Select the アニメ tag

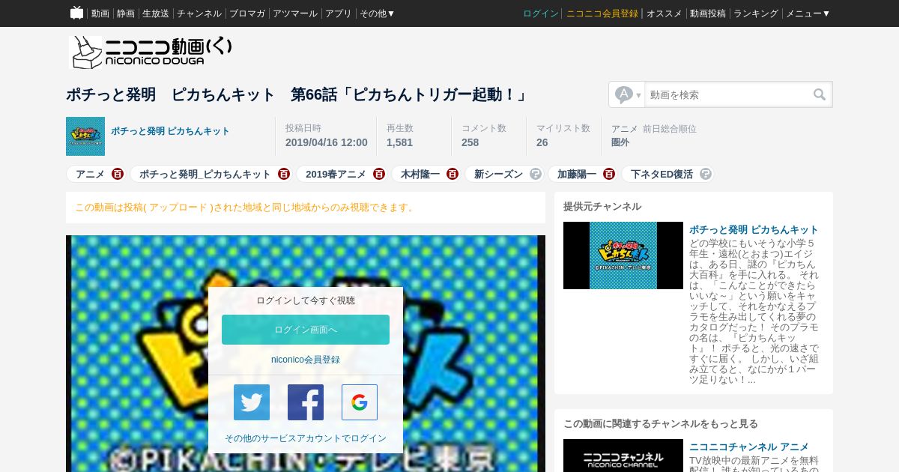tap(90, 174)
